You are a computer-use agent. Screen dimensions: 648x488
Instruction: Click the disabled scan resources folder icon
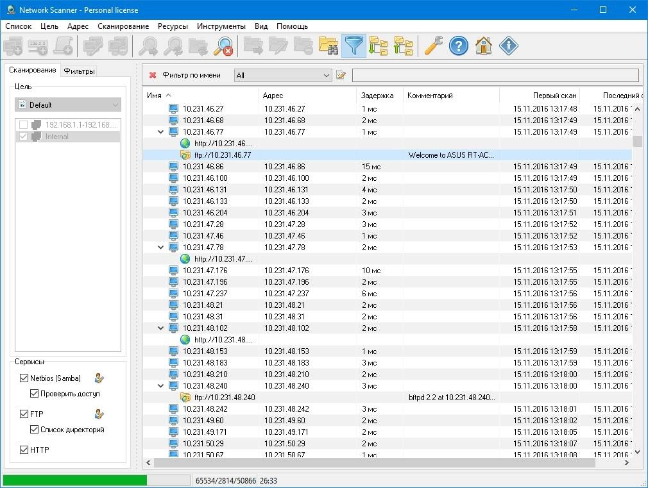click(x=198, y=46)
